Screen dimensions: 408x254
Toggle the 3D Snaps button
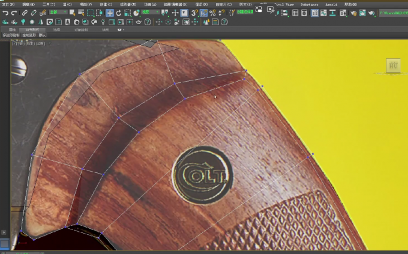(x=194, y=13)
